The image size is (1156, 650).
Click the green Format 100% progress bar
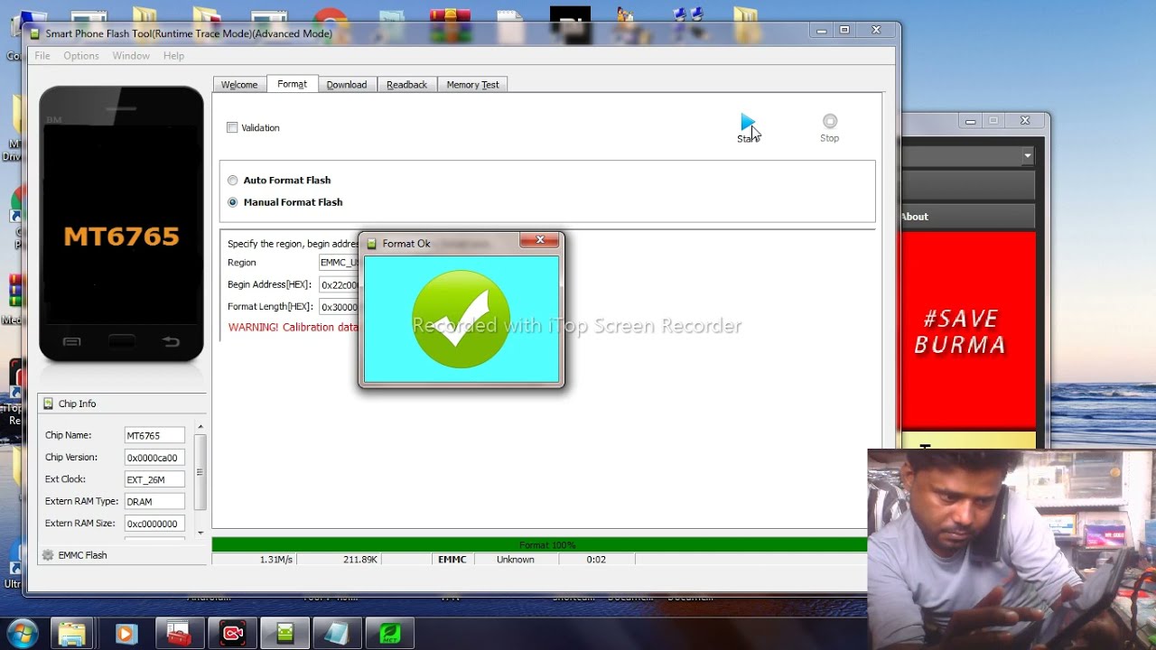539,545
